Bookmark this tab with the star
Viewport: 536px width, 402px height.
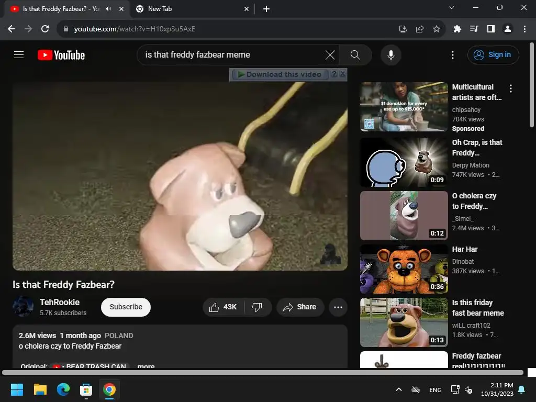(437, 29)
